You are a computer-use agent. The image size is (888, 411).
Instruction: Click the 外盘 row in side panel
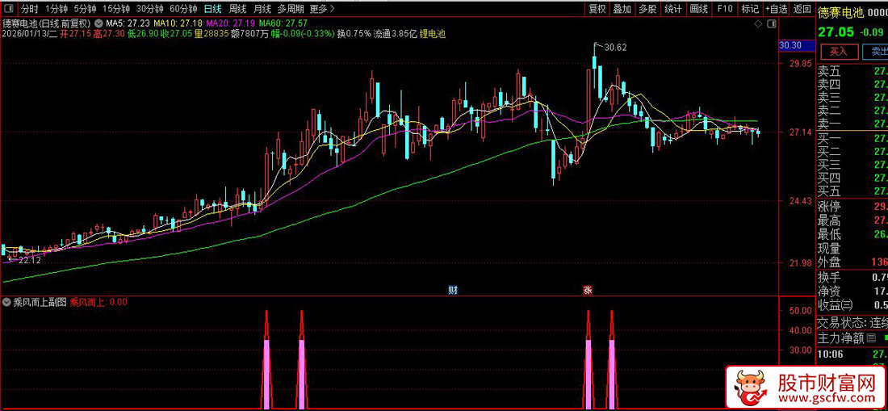(x=852, y=262)
